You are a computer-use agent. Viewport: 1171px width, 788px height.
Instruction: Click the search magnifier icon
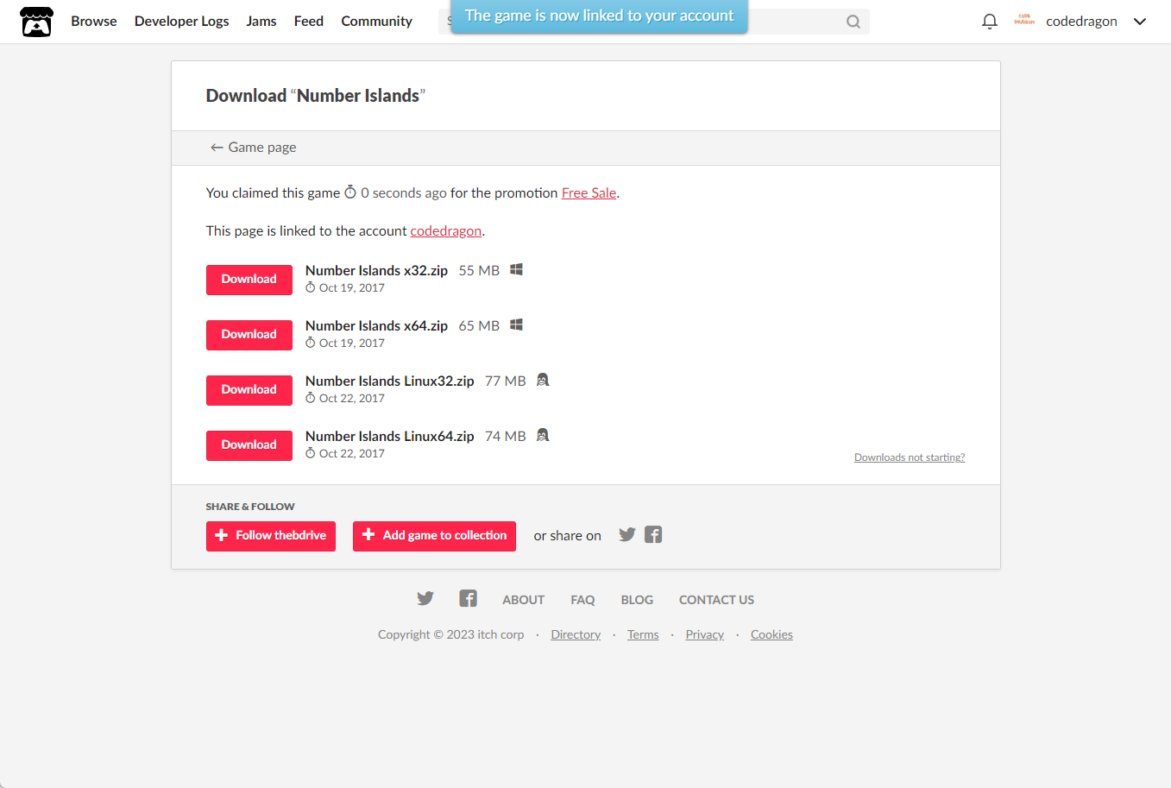853,22
